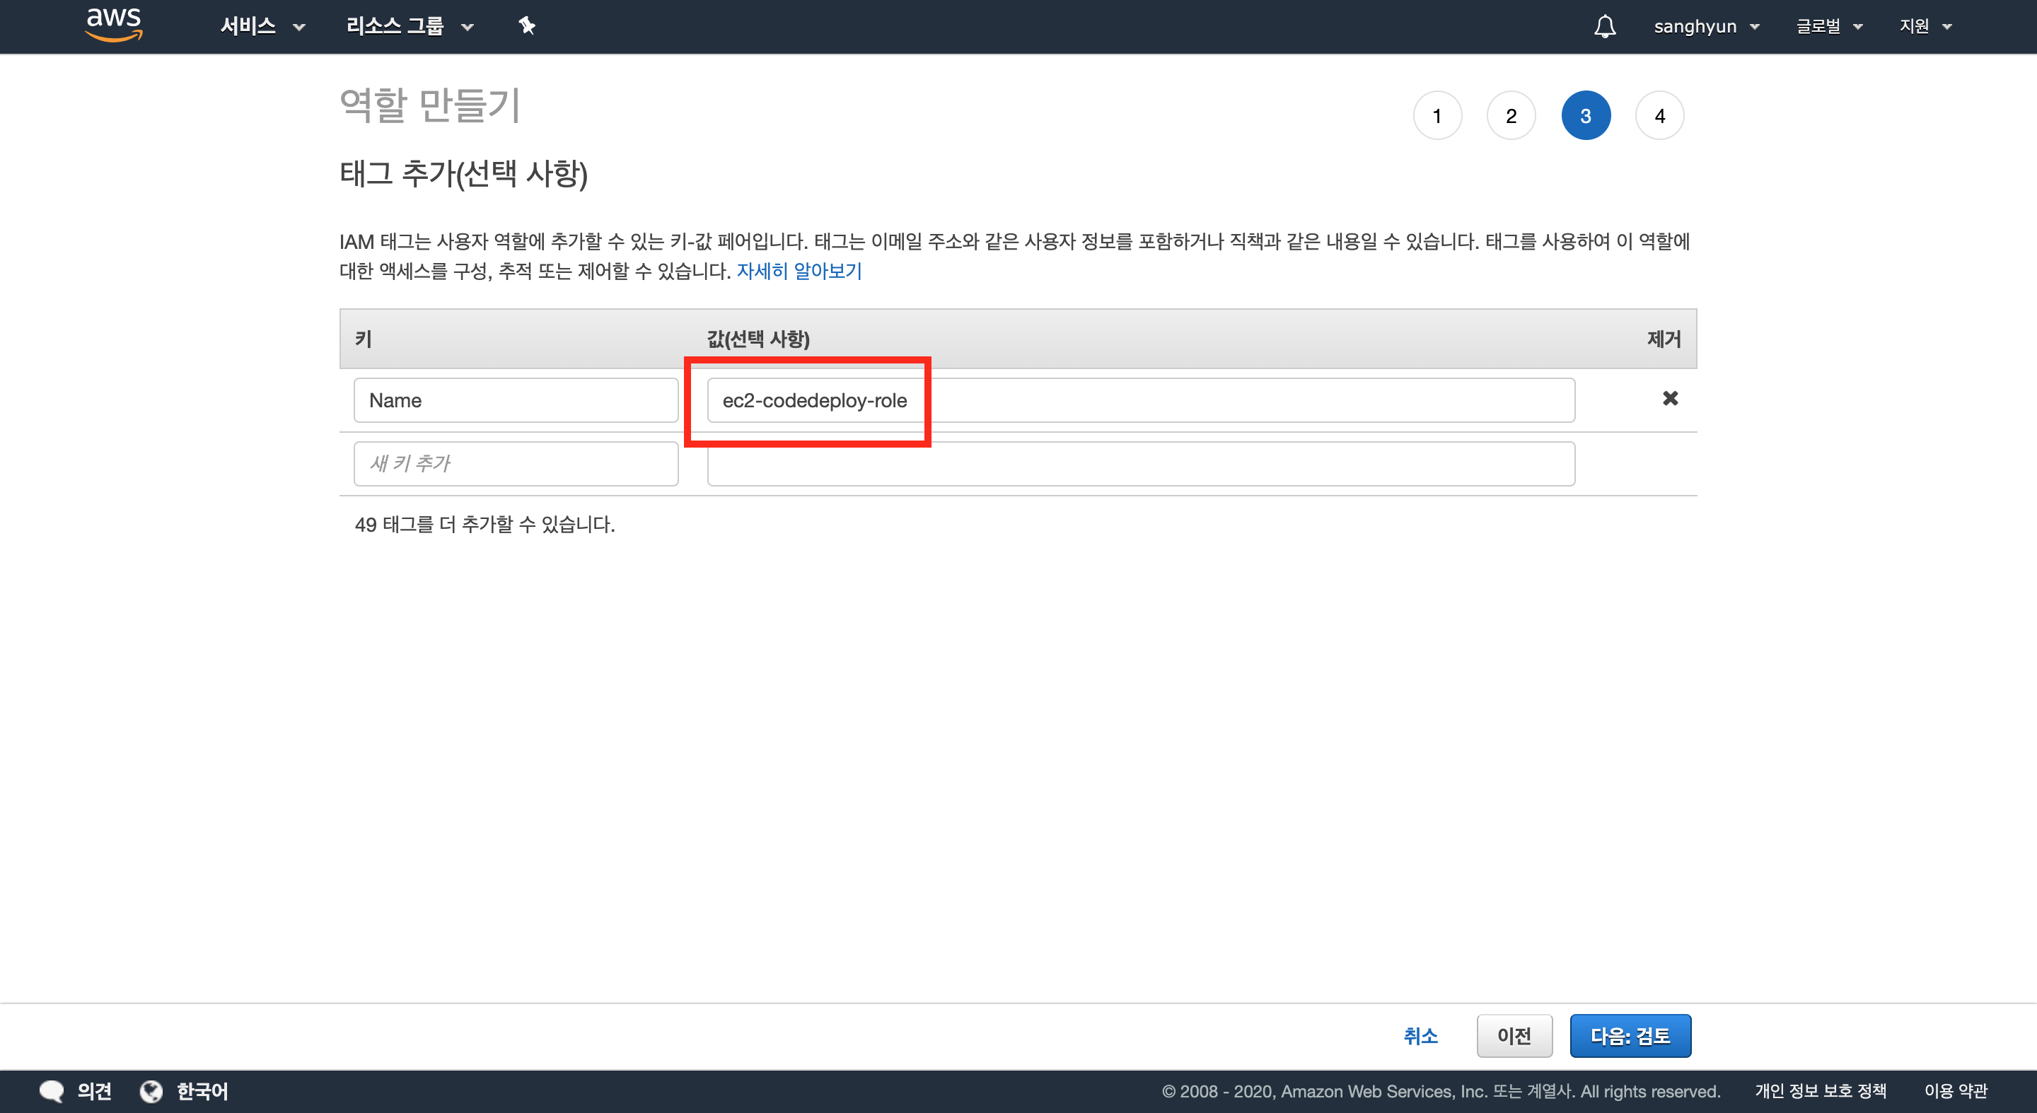This screenshot has height=1113, width=2037.
Task: Click the AWS logo home icon
Action: (x=113, y=25)
